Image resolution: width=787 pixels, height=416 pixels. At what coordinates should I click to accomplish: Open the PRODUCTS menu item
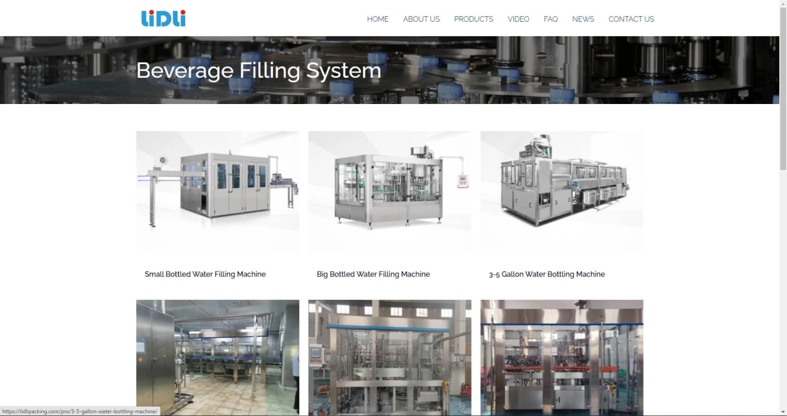473,19
